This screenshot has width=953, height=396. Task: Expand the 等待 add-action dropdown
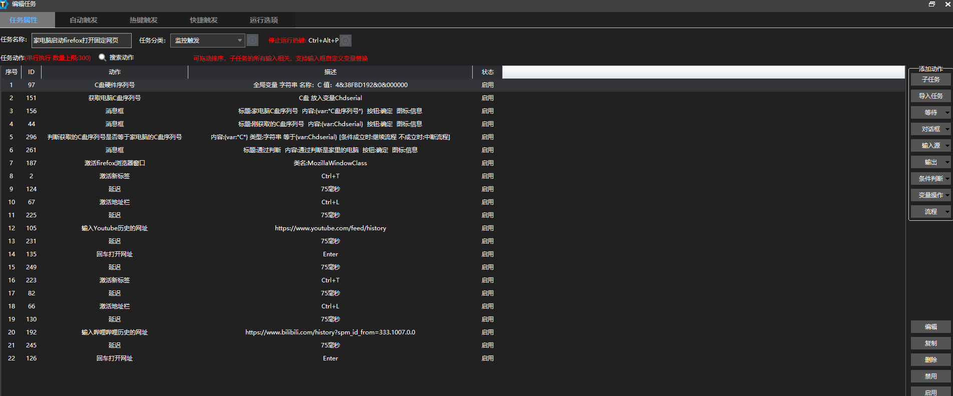click(947, 113)
